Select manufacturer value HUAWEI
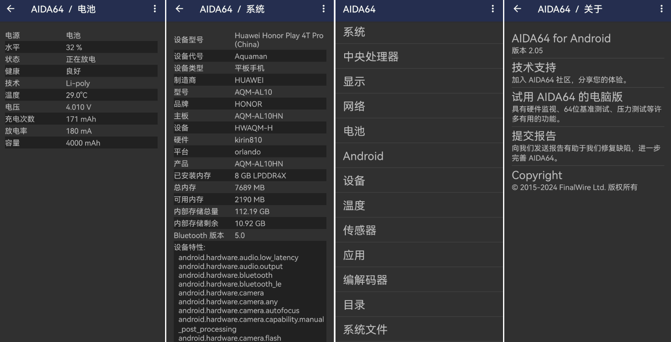Viewport: 671px width, 342px height. click(249, 80)
